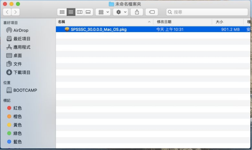
Task: Go back with the left arrow button
Action: pyautogui.click(x=7, y=12)
